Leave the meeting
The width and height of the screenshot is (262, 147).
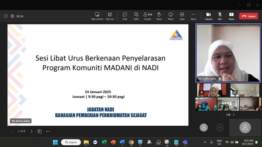(248, 16)
